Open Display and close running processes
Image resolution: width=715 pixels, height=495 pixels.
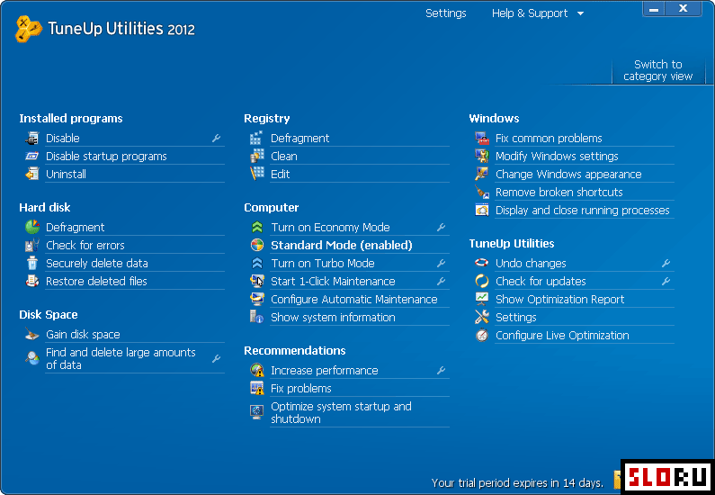pos(582,210)
